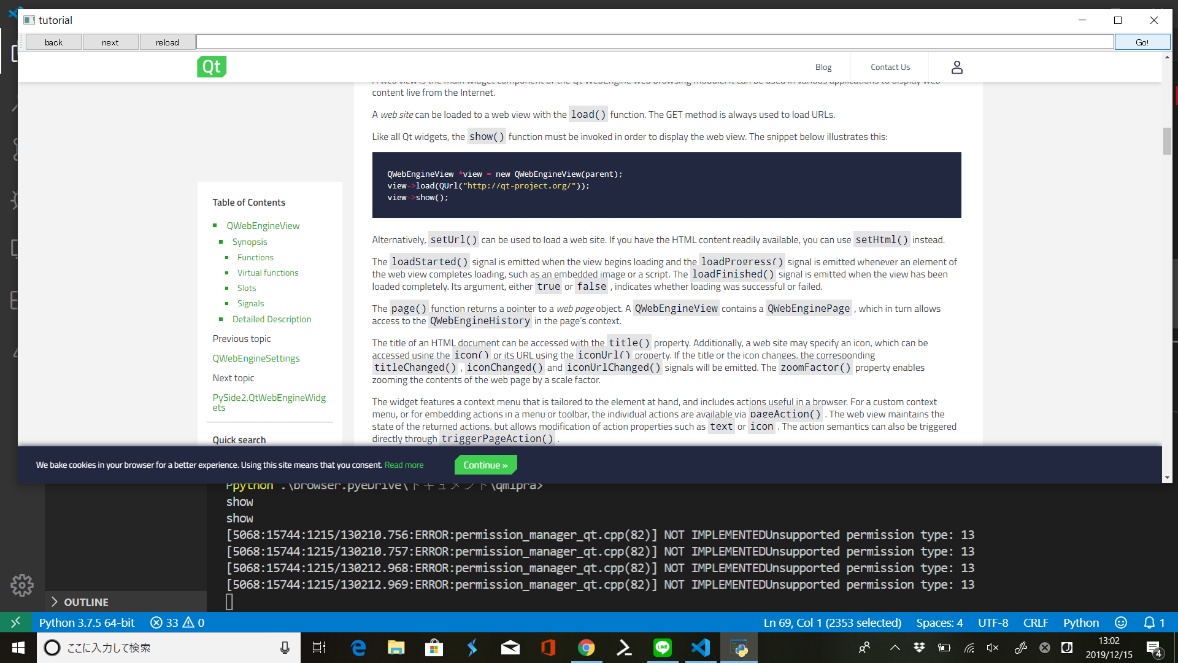Image resolution: width=1178 pixels, height=663 pixels.
Task: Click the next button in tutorial browser
Action: click(110, 43)
